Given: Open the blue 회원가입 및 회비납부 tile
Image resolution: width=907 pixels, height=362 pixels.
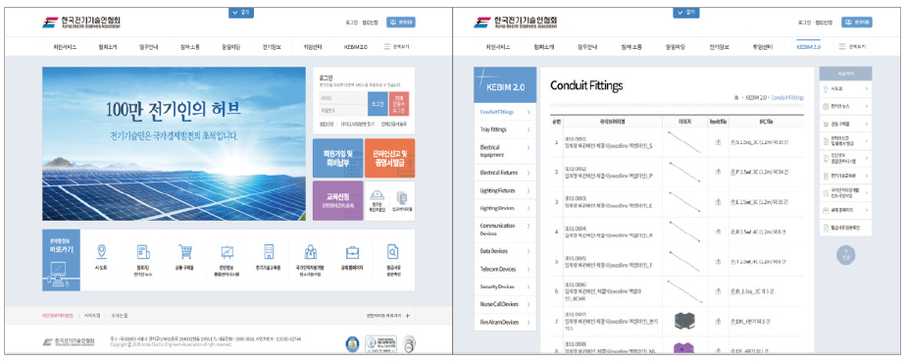Looking at the screenshot, I should (x=338, y=158).
